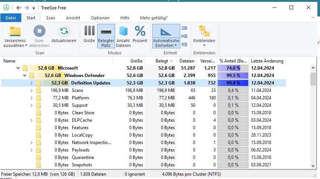The image size is (320, 179).
Task: Expand the Payloads folder
Action: pyautogui.click(x=31, y=150)
